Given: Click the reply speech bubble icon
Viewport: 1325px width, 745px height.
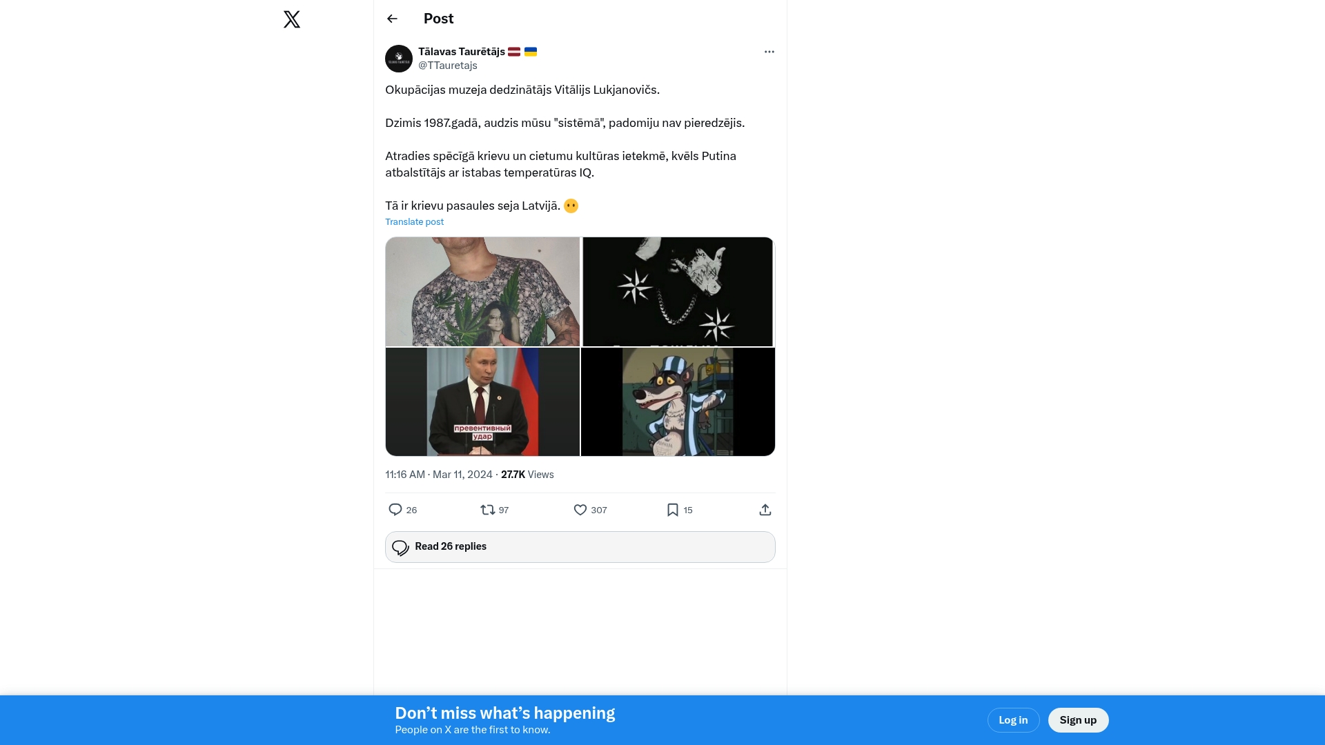Looking at the screenshot, I should [395, 510].
